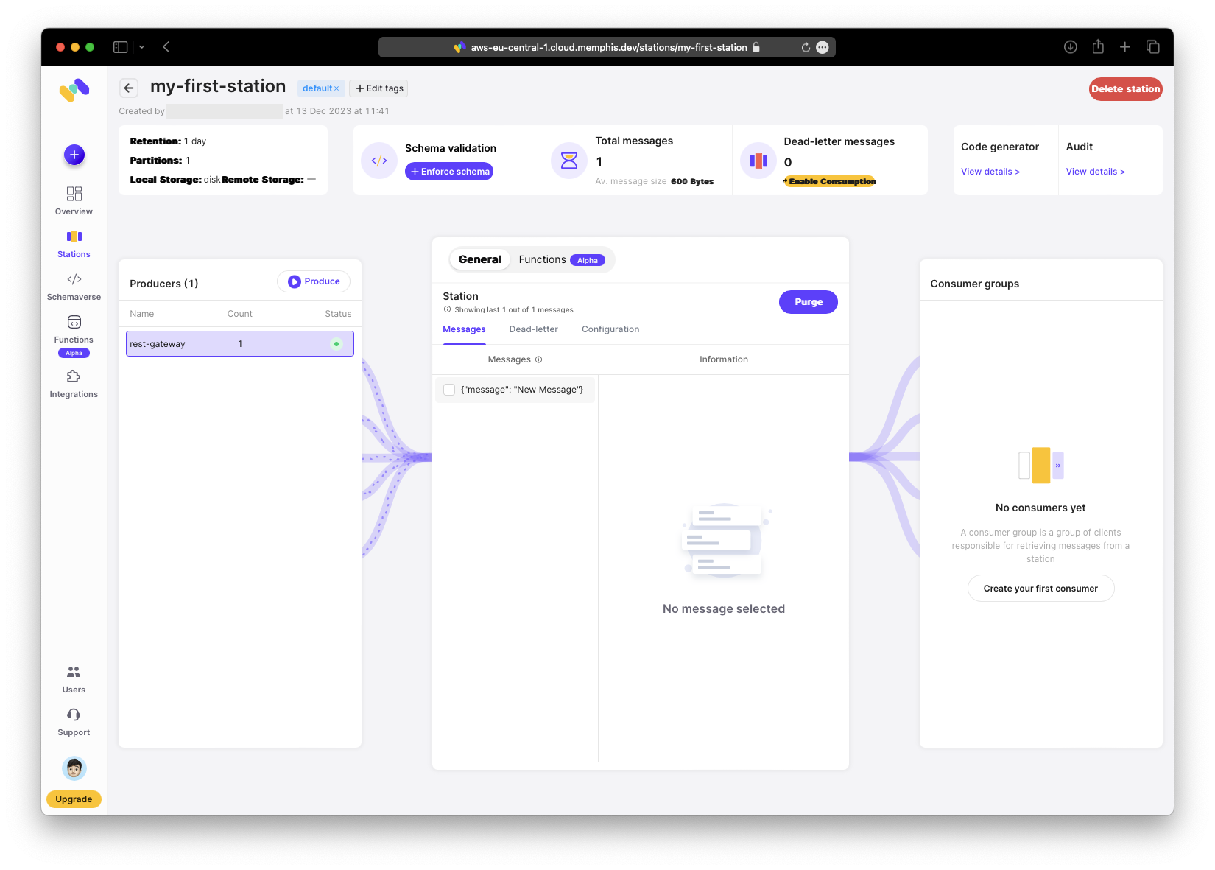The height and width of the screenshot is (870, 1215).
Task: Open Code generator View details
Action: pos(990,172)
